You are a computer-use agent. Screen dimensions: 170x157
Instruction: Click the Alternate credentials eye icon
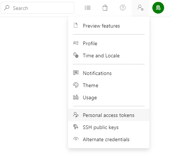coord(76,139)
